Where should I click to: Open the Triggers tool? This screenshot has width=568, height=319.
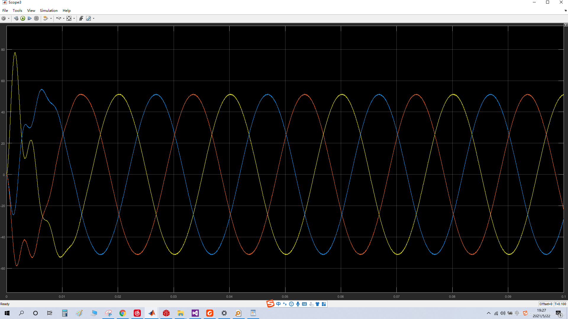[x=81, y=18]
